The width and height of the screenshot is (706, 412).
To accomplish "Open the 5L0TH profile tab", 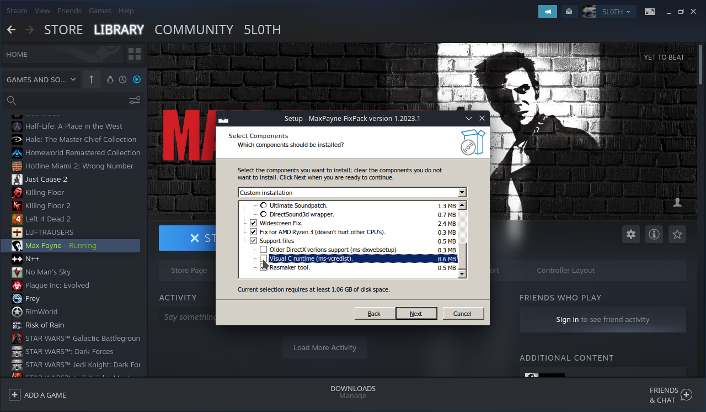I will click(x=262, y=30).
